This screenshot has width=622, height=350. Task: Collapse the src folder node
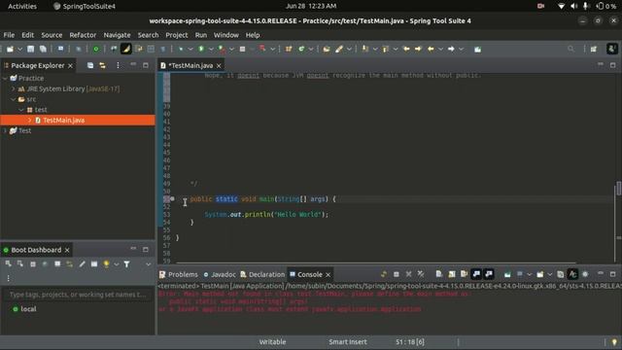point(14,99)
